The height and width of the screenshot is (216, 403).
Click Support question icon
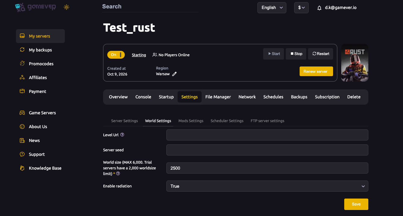(x=22, y=154)
